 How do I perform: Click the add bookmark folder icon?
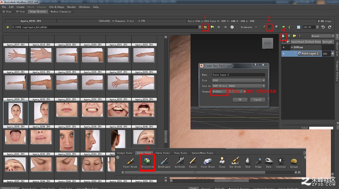212,27
